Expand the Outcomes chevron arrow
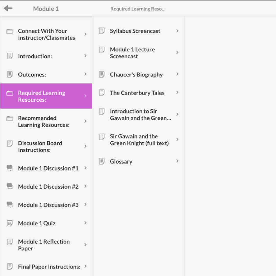The height and width of the screenshot is (276, 276). [x=85, y=74]
